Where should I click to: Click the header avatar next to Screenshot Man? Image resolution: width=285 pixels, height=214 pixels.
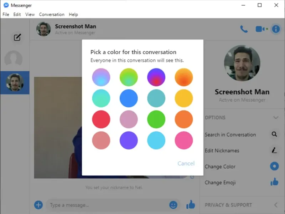(43, 29)
